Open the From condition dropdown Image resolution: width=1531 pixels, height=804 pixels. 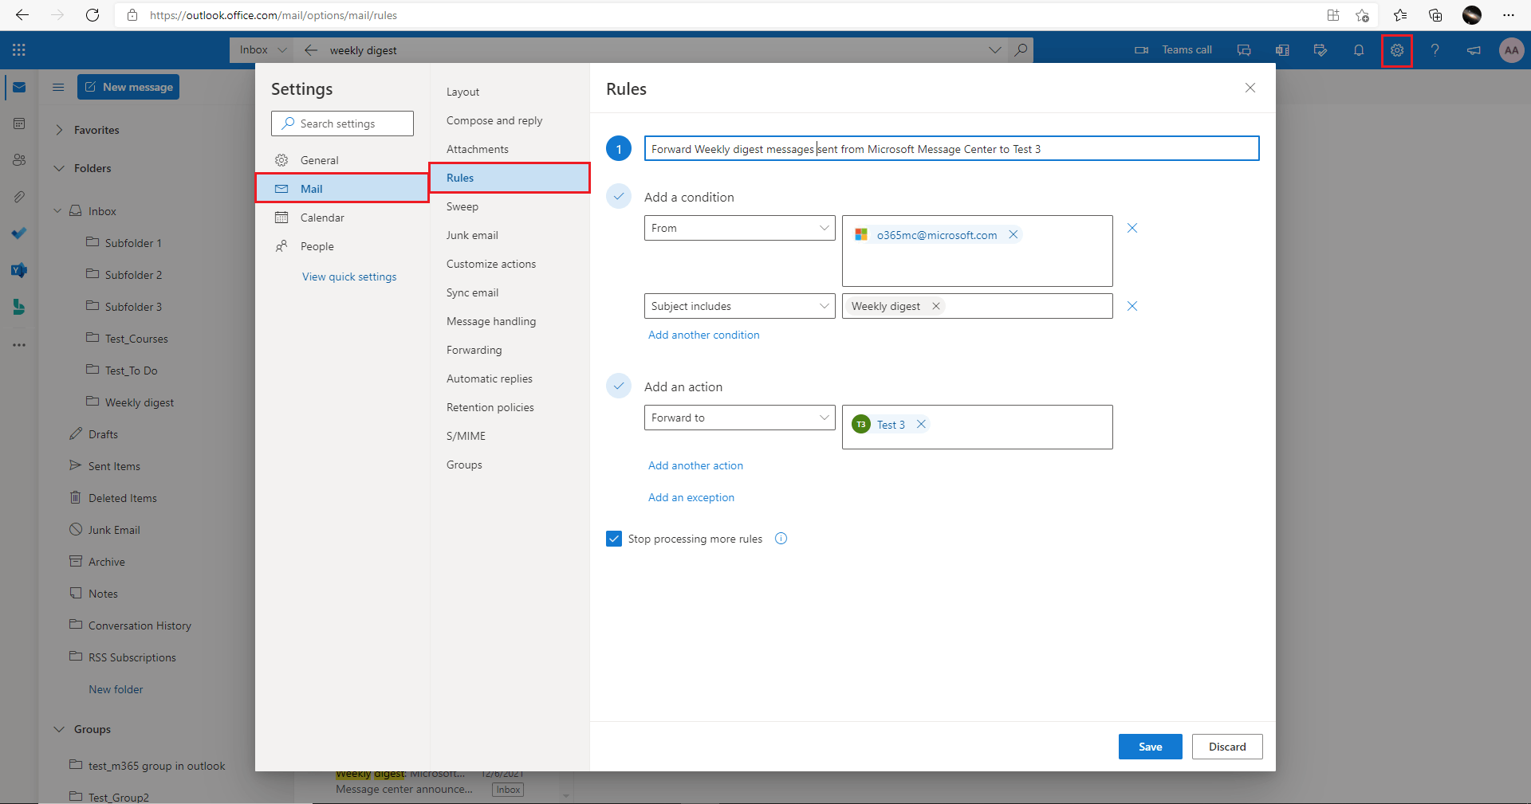point(739,228)
